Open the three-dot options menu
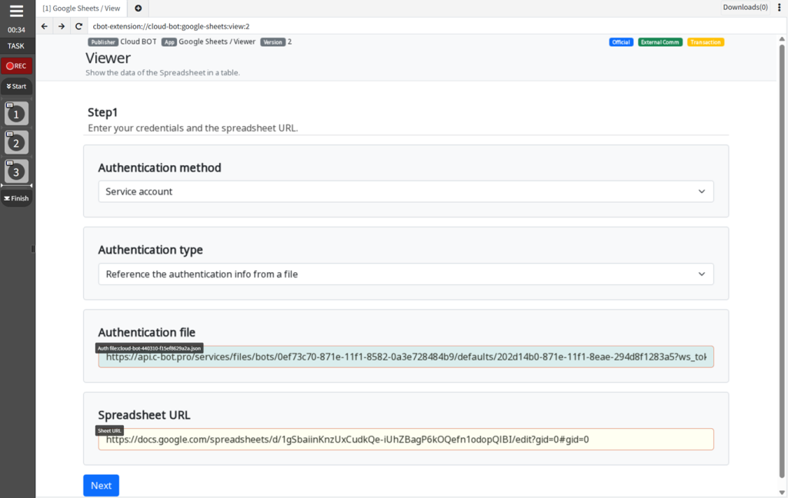This screenshot has width=788, height=498. coord(780,8)
